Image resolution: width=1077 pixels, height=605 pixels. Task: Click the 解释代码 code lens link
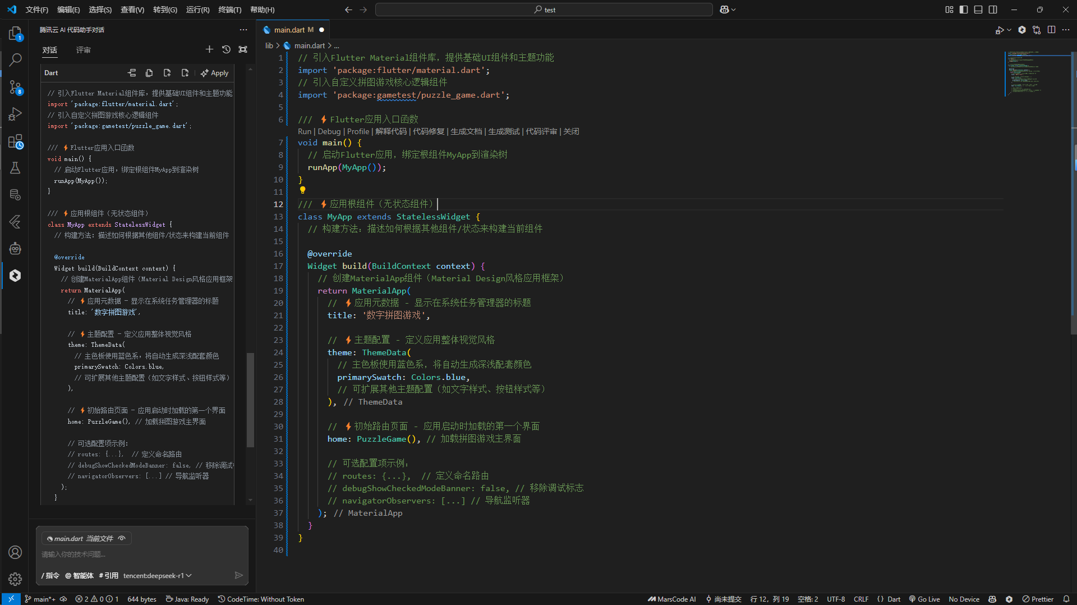coord(390,131)
